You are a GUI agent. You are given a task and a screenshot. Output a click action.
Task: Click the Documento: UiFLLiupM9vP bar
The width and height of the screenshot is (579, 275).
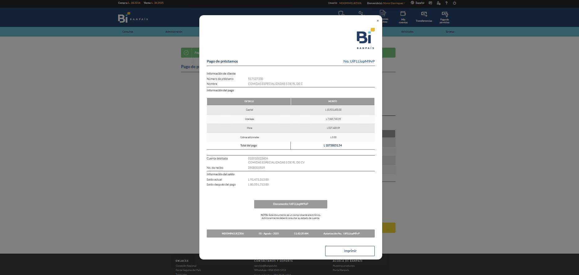(x=291, y=204)
